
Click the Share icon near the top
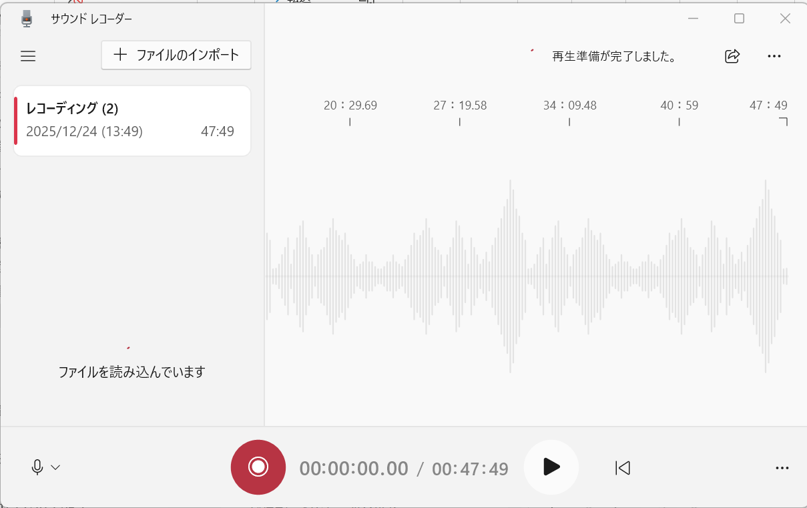click(732, 56)
